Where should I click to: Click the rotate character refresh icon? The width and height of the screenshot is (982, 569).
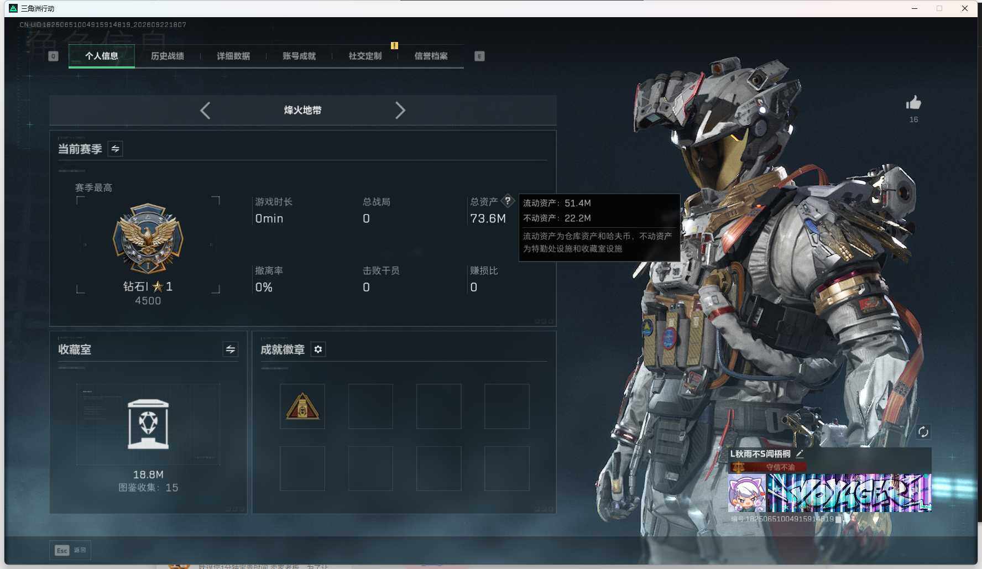[x=923, y=431]
